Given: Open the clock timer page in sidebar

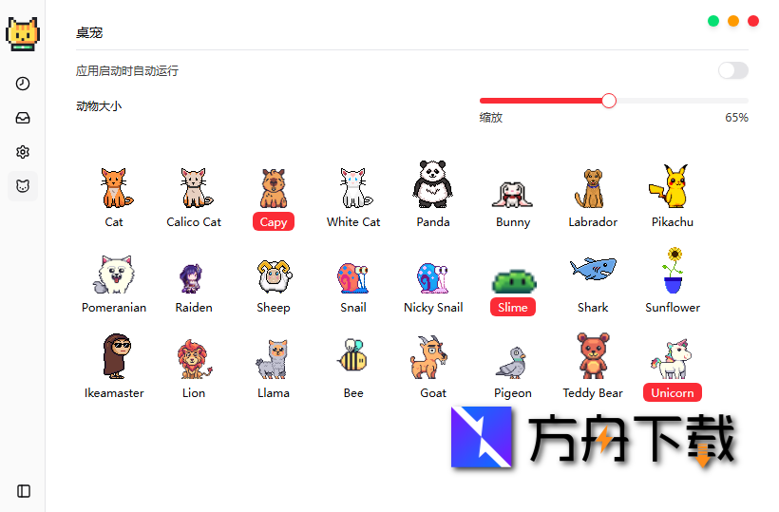Looking at the screenshot, I should click(x=23, y=84).
